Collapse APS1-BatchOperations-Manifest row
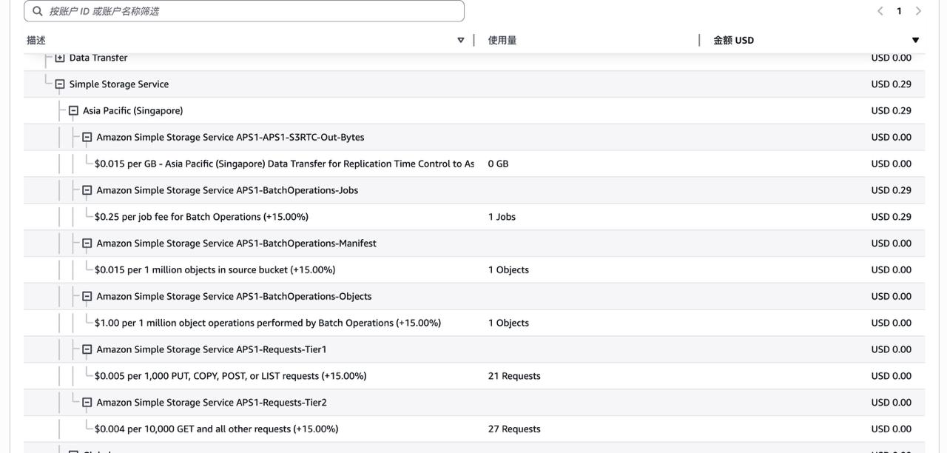This screenshot has height=453, width=947. click(87, 244)
